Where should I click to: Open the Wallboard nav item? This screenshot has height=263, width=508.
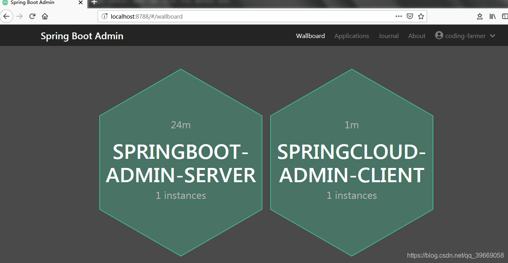tap(310, 36)
